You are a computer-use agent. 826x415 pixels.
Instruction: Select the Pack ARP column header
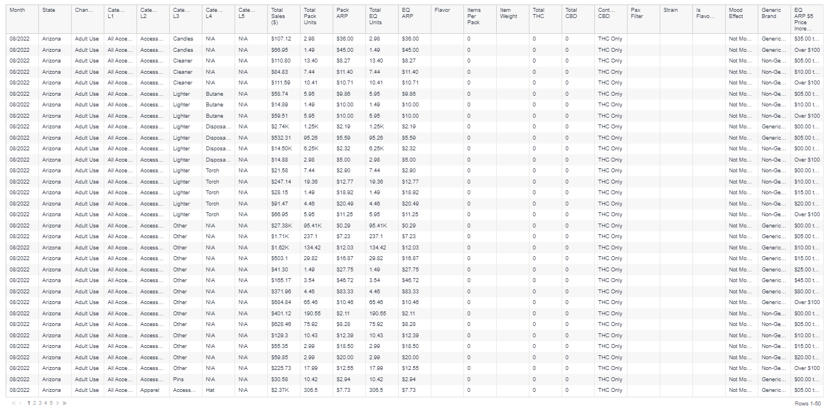tap(343, 13)
